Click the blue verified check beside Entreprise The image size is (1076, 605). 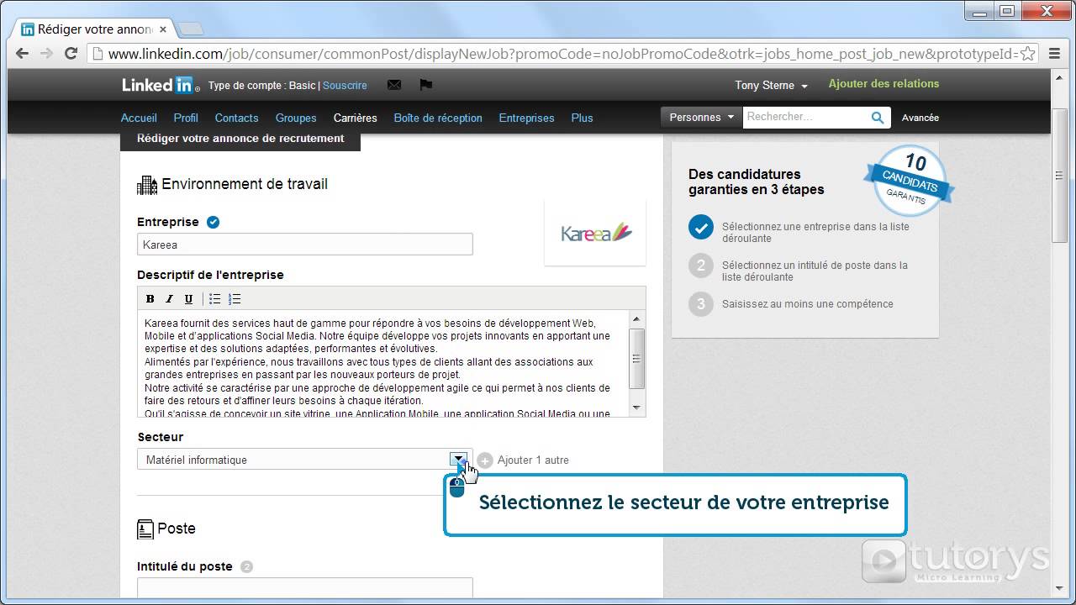tap(214, 222)
